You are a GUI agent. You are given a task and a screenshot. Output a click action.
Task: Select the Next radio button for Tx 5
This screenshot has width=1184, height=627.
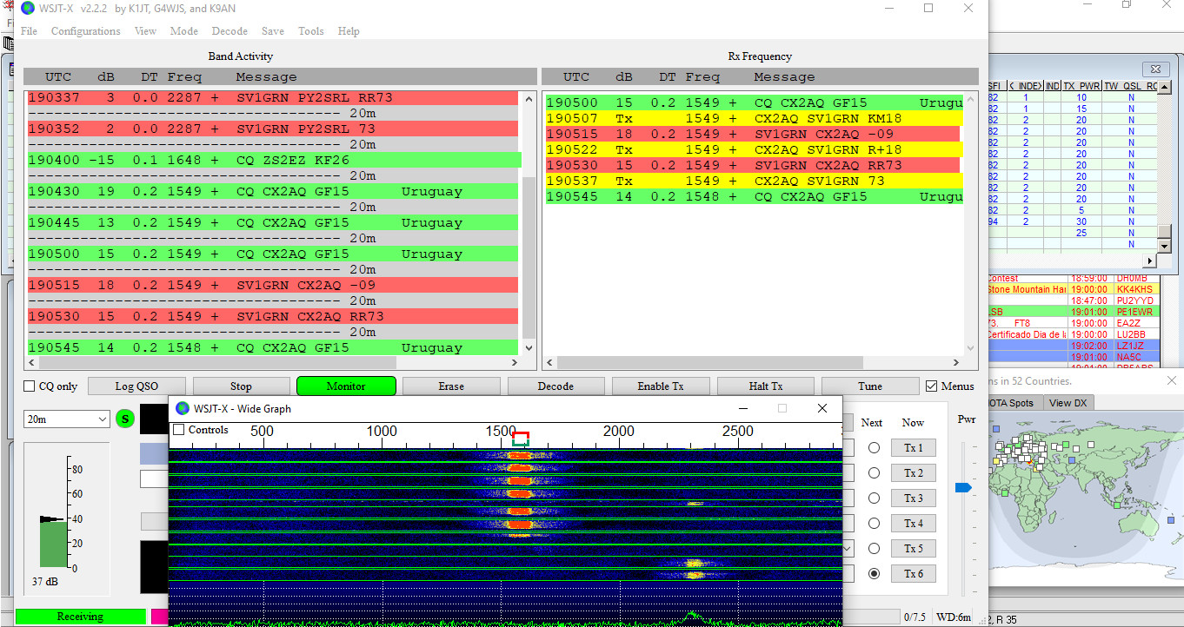874,549
